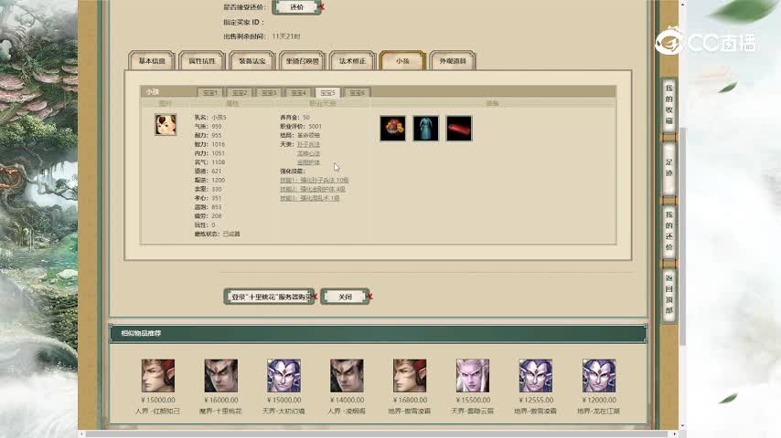The width and height of the screenshot is (781, 438).
Task: Click the 名气 value 1108
Action: (x=219, y=162)
